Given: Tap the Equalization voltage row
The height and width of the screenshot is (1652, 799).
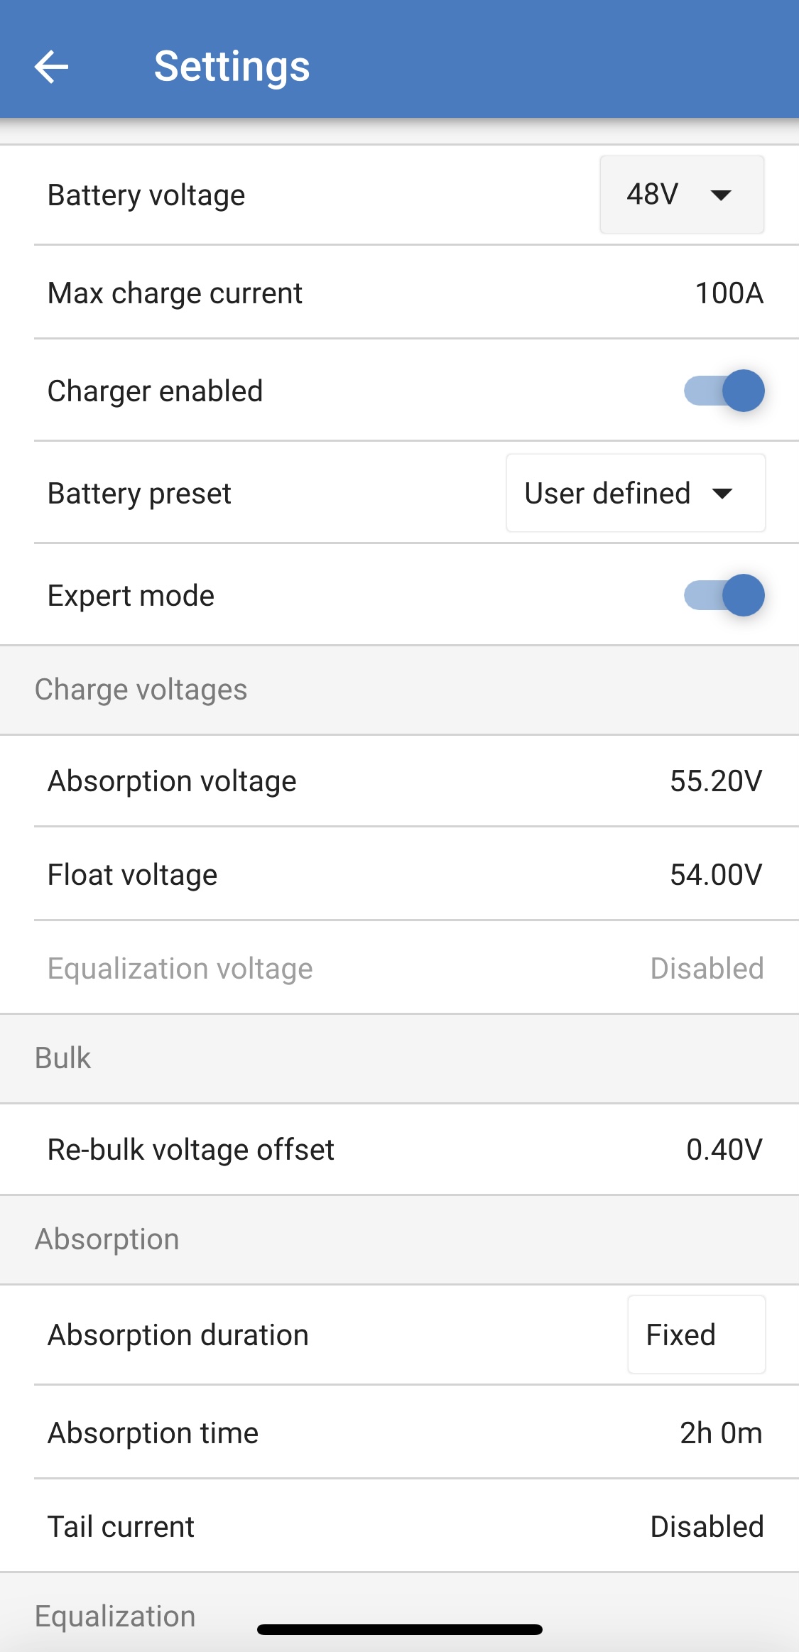Looking at the screenshot, I should 399,969.
